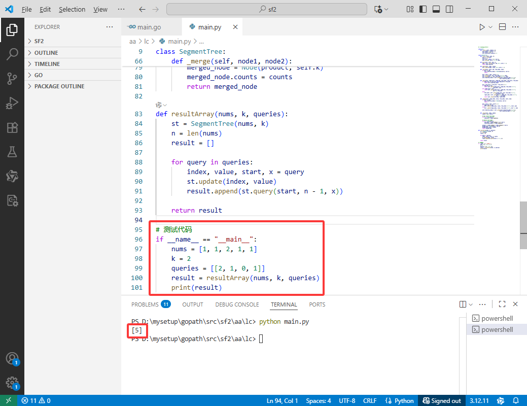527x406 pixels.
Task: Click Ln 94, Col 1 status item
Action: [x=283, y=400]
